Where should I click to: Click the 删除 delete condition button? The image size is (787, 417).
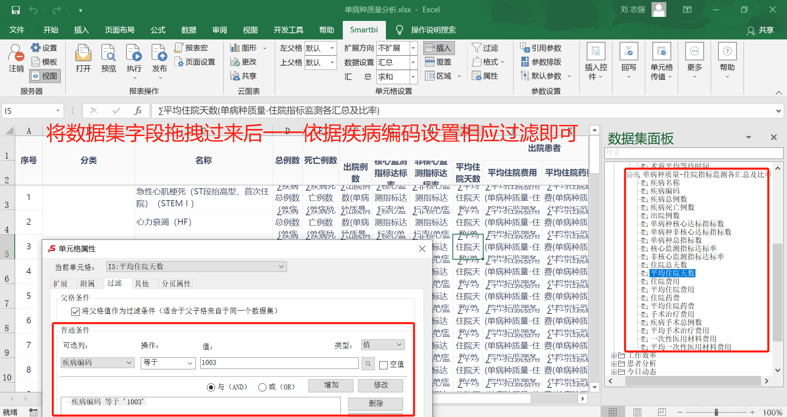[x=376, y=404]
